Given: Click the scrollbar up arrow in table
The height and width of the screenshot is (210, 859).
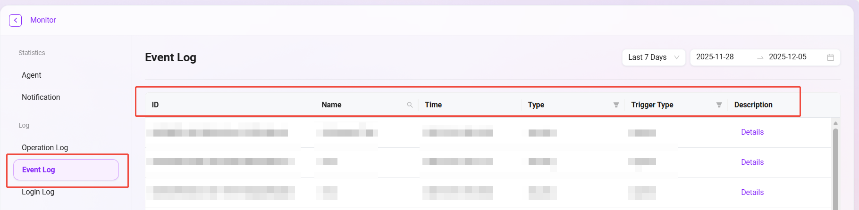Looking at the screenshot, I should click(835, 123).
